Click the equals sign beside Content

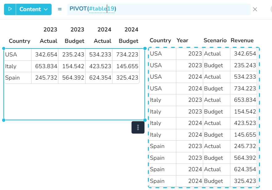(x=60, y=9)
